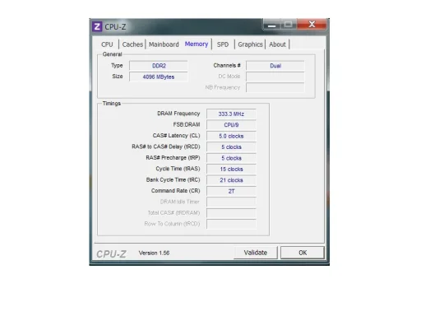The image size is (421, 316).
Task: Click the FSB:DRAM label
Action: pyautogui.click(x=187, y=124)
